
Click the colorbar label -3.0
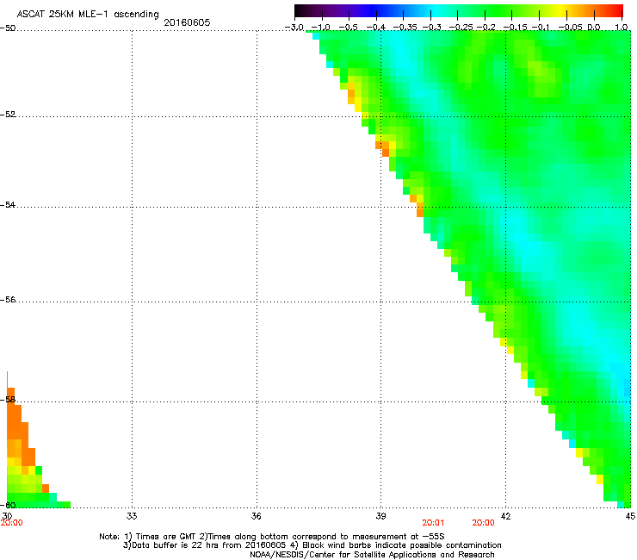(294, 28)
